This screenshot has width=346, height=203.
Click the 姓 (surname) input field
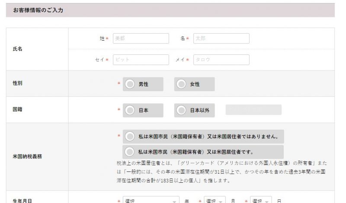click(141, 38)
